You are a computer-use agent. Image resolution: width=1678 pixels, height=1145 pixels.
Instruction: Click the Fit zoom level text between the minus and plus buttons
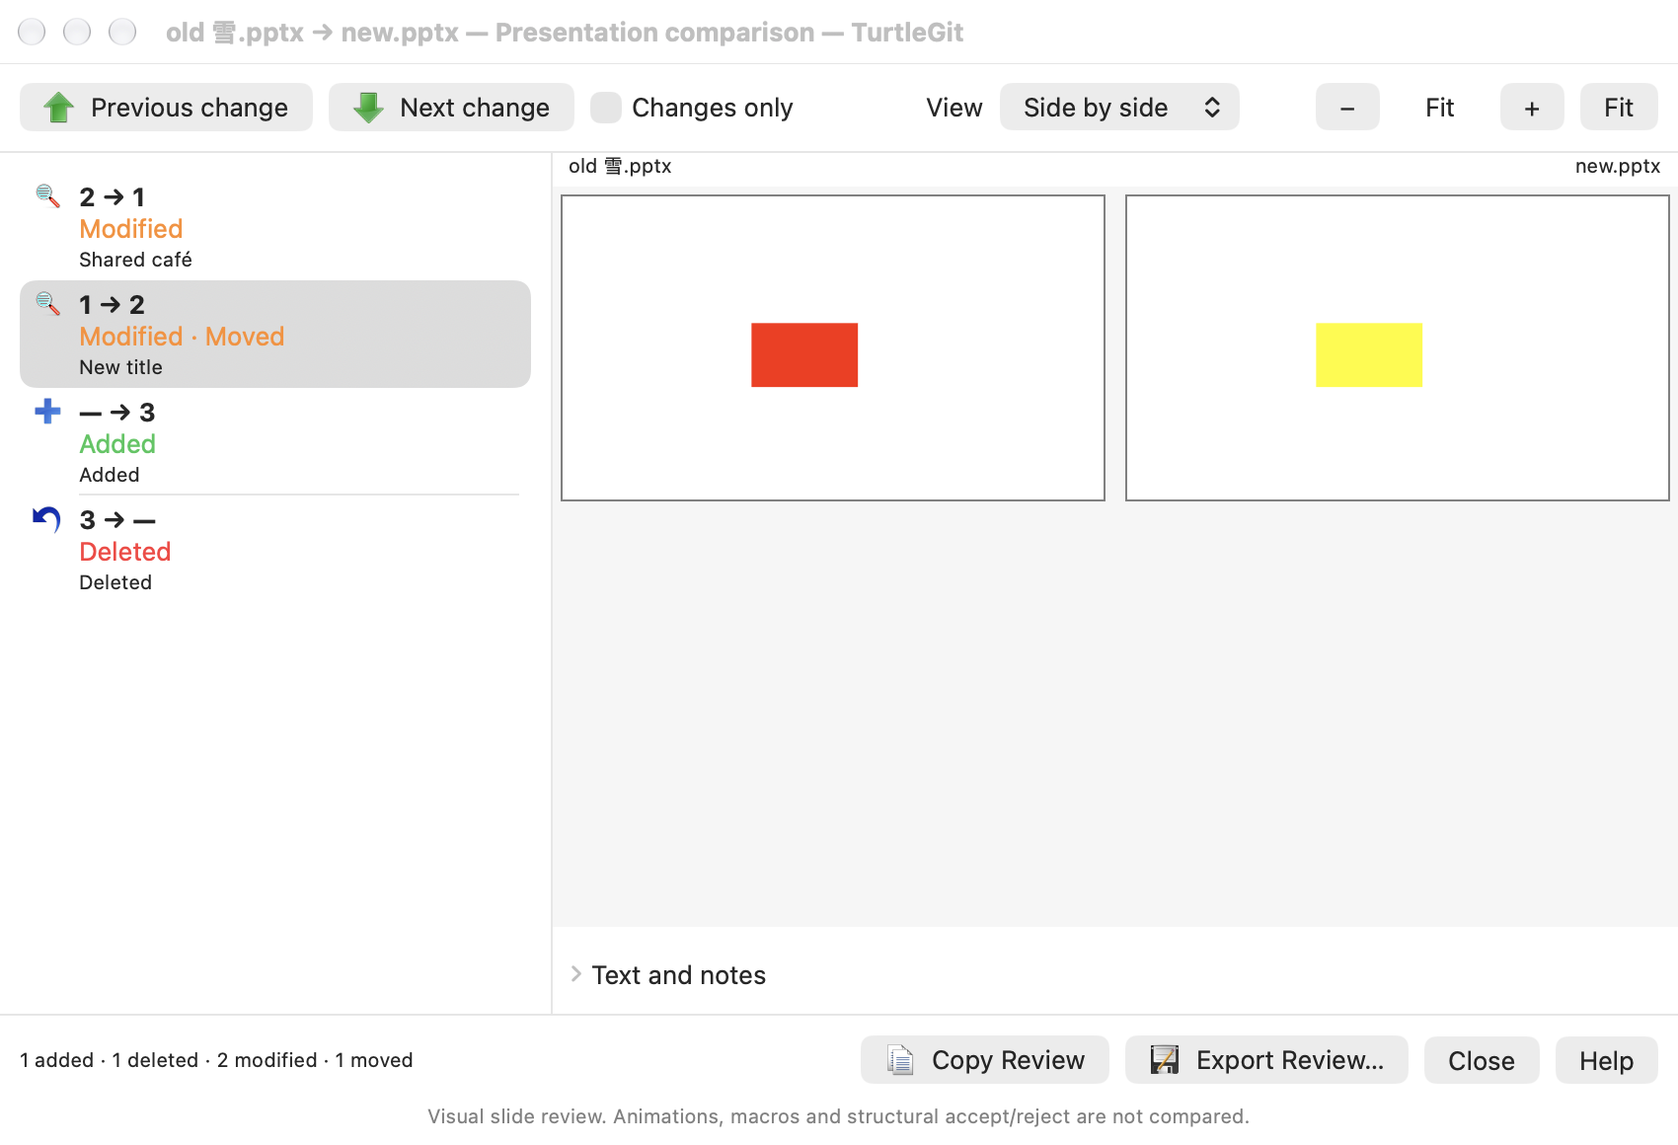pos(1440,107)
